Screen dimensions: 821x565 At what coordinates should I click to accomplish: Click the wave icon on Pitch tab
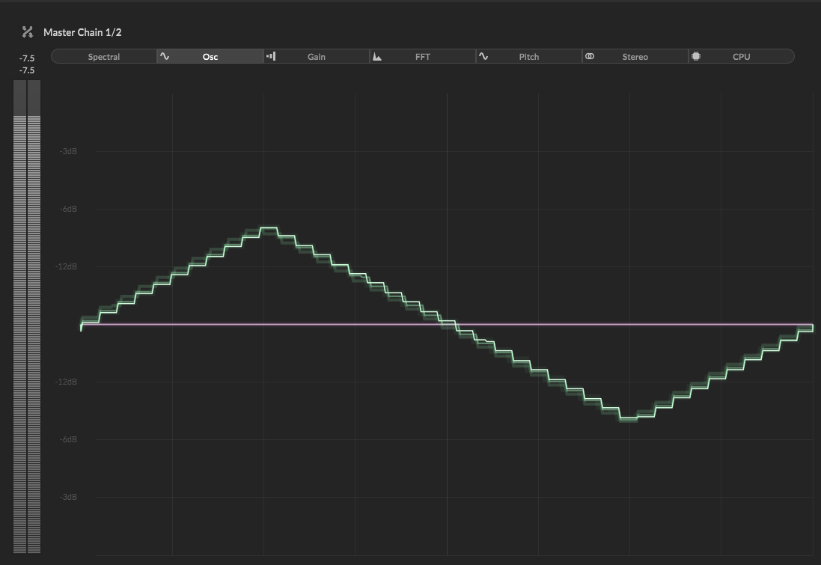click(x=483, y=57)
